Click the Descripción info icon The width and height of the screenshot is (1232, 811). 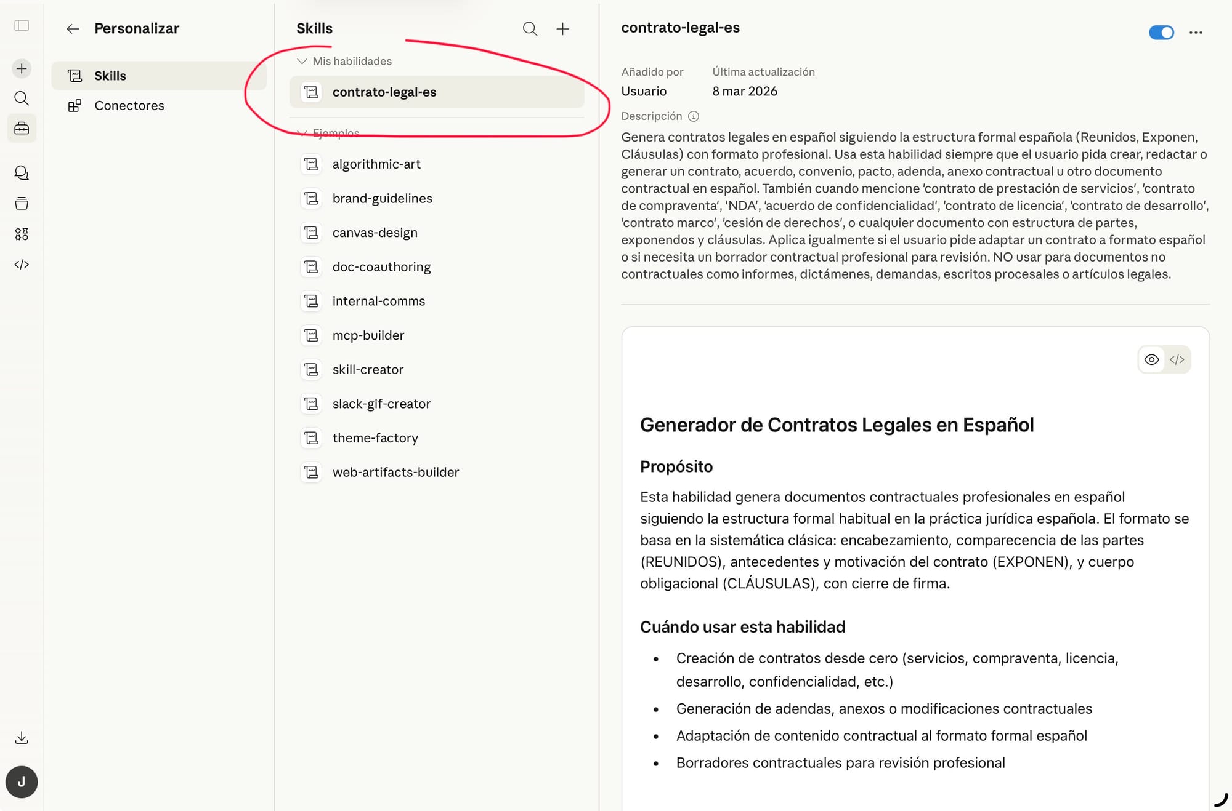click(693, 116)
